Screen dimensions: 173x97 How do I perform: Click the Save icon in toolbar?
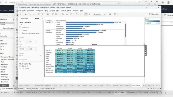(38, 14)
